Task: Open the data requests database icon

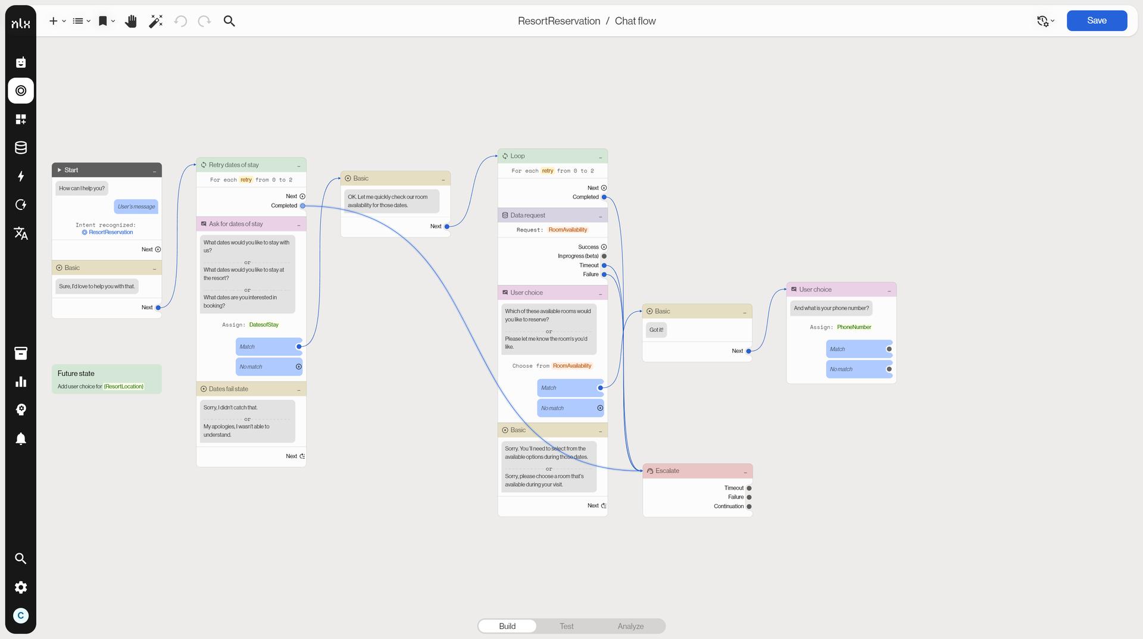Action: pyautogui.click(x=21, y=148)
